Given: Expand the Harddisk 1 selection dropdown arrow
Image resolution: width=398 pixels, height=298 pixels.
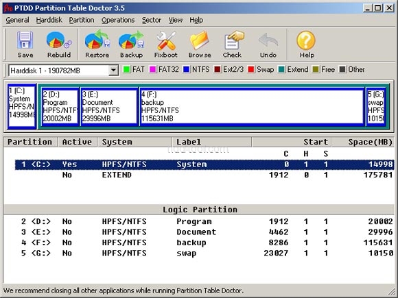Looking at the screenshot, I should (x=113, y=70).
